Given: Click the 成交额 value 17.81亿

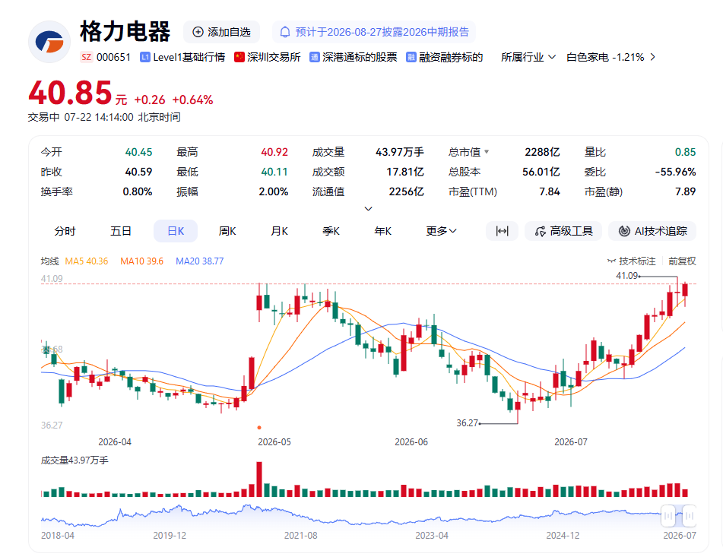Looking at the screenshot, I should 405,172.
